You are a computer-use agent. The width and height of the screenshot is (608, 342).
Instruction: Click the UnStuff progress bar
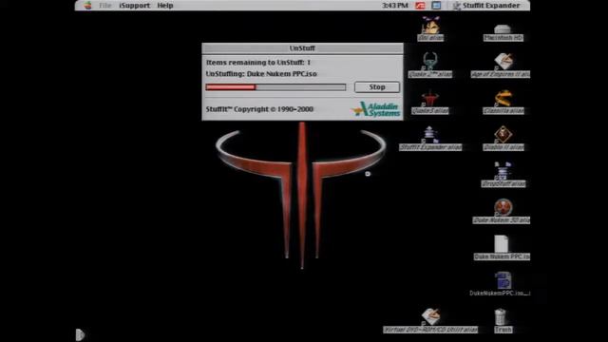pyautogui.click(x=275, y=87)
